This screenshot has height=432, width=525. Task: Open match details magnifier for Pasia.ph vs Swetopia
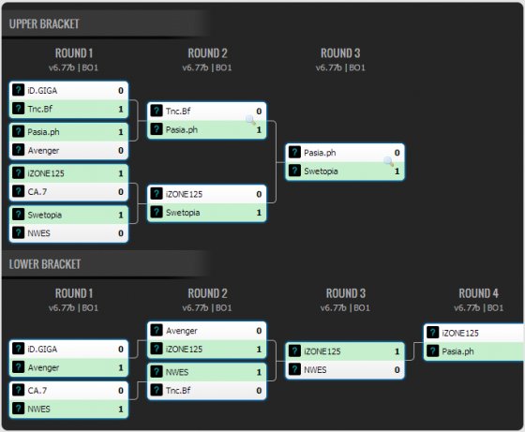tap(388, 161)
